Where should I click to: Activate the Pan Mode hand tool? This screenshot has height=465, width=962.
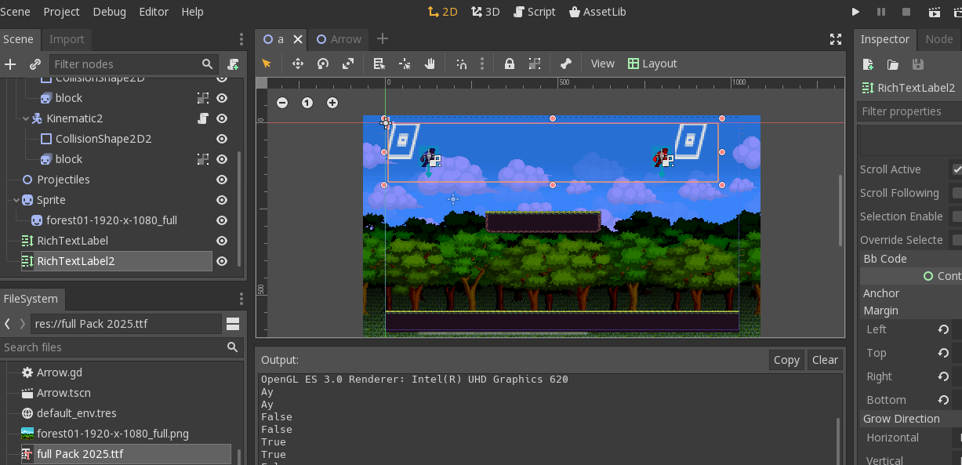tap(430, 64)
